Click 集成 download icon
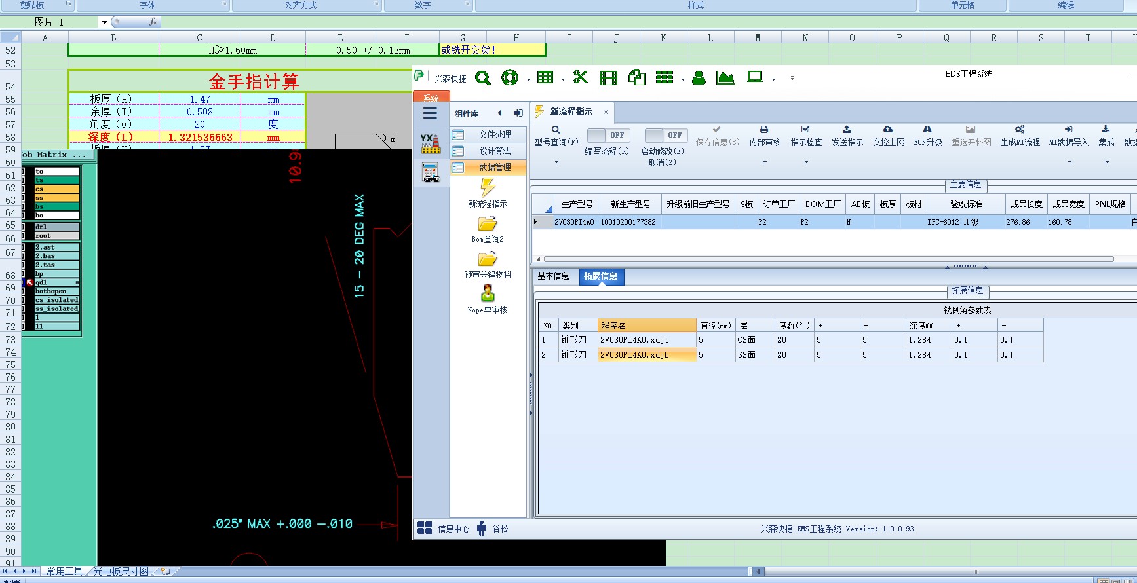Viewport: 1137px width, 583px height. (1106, 130)
